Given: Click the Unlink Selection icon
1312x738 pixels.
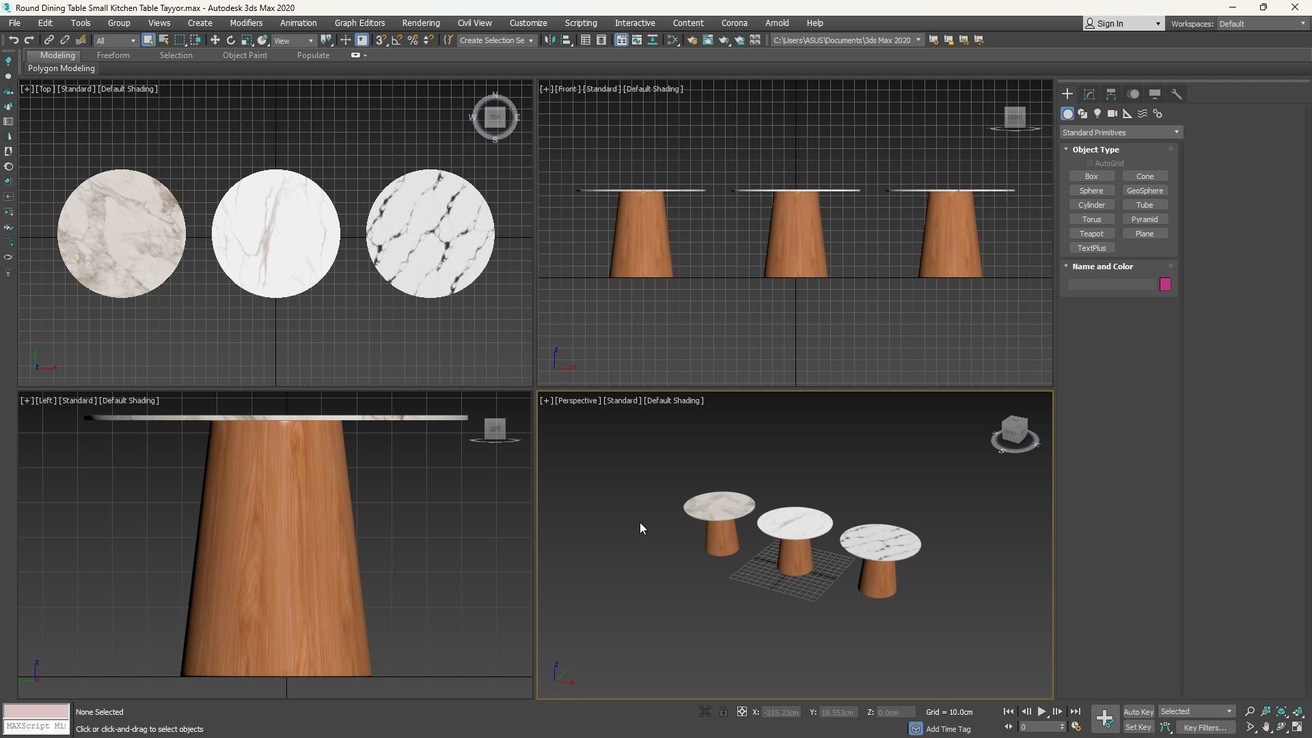Looking at the screenshot, I should [x=65, y=40].
